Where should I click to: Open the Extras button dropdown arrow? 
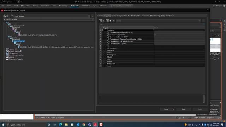point(173,109)
